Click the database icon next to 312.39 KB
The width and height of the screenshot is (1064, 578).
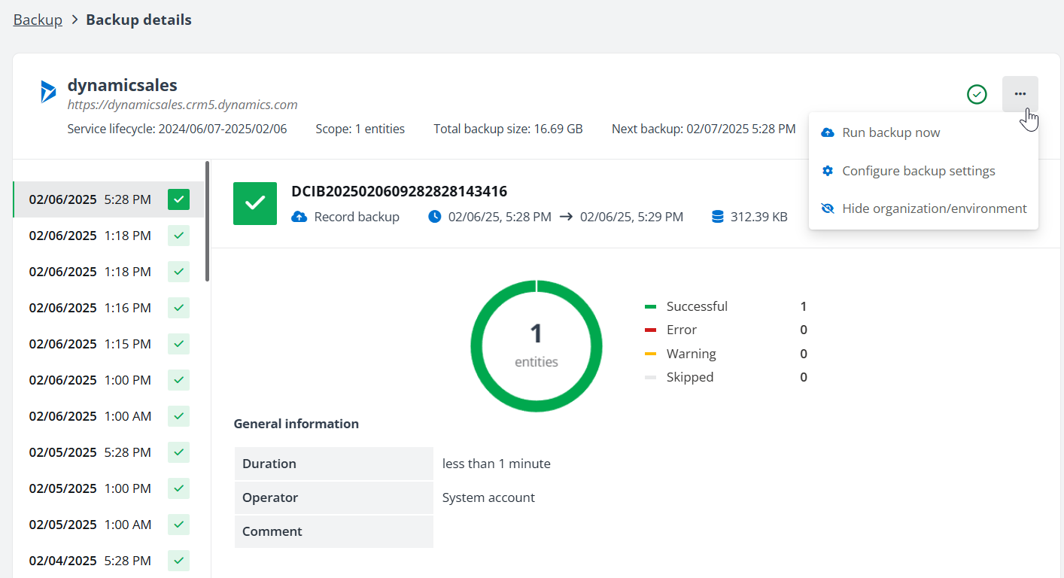pos(716,216)
